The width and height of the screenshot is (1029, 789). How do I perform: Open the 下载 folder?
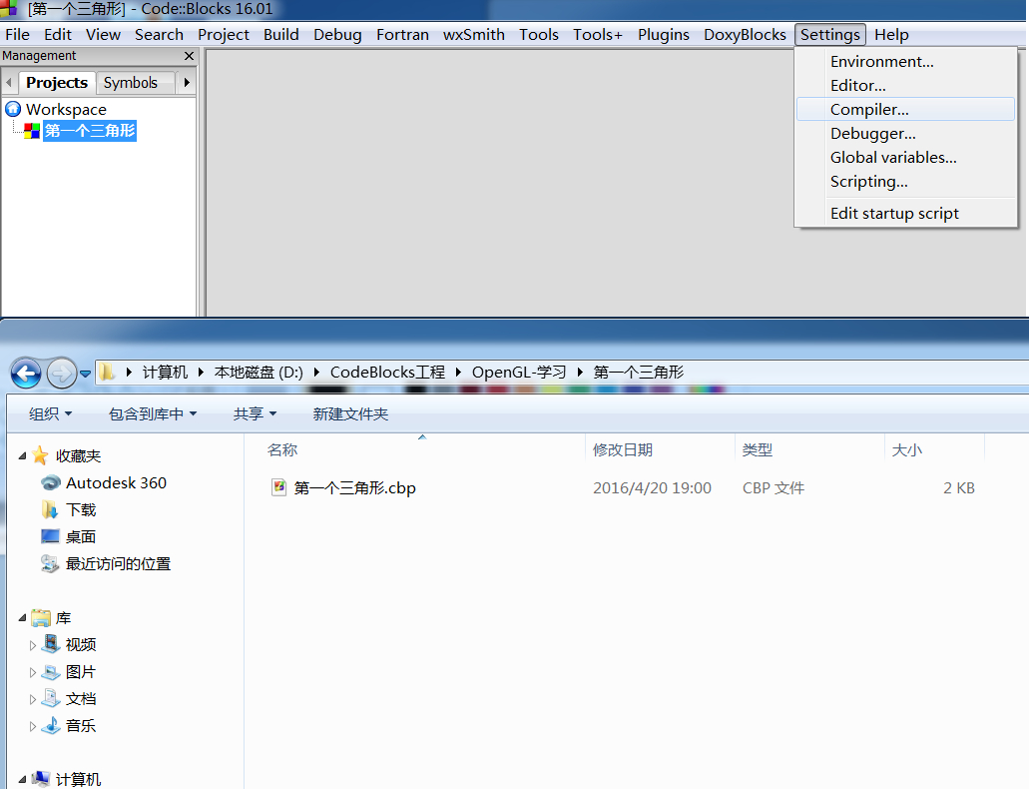[x=81, y=509]
